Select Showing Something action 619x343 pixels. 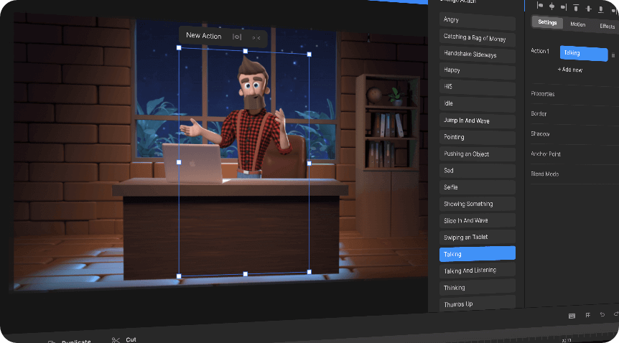click(478, 204)
